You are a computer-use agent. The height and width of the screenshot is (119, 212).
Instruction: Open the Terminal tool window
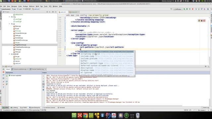tap(61, 108)
